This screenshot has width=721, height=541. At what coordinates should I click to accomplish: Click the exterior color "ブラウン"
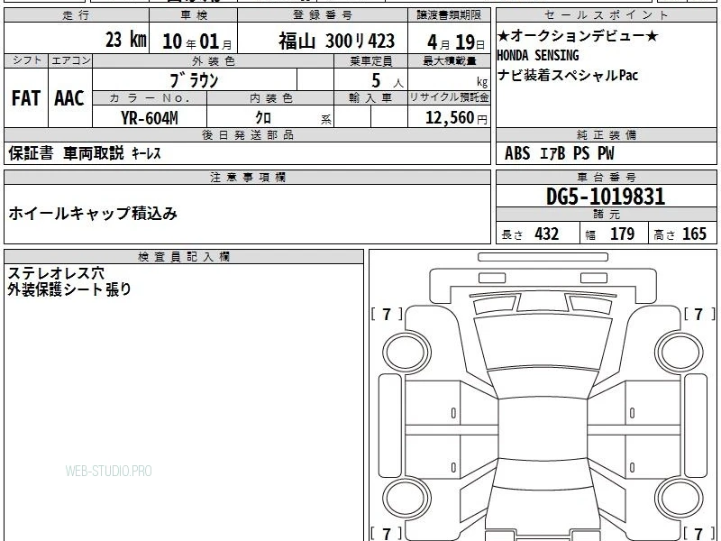(x=194, y=80)
